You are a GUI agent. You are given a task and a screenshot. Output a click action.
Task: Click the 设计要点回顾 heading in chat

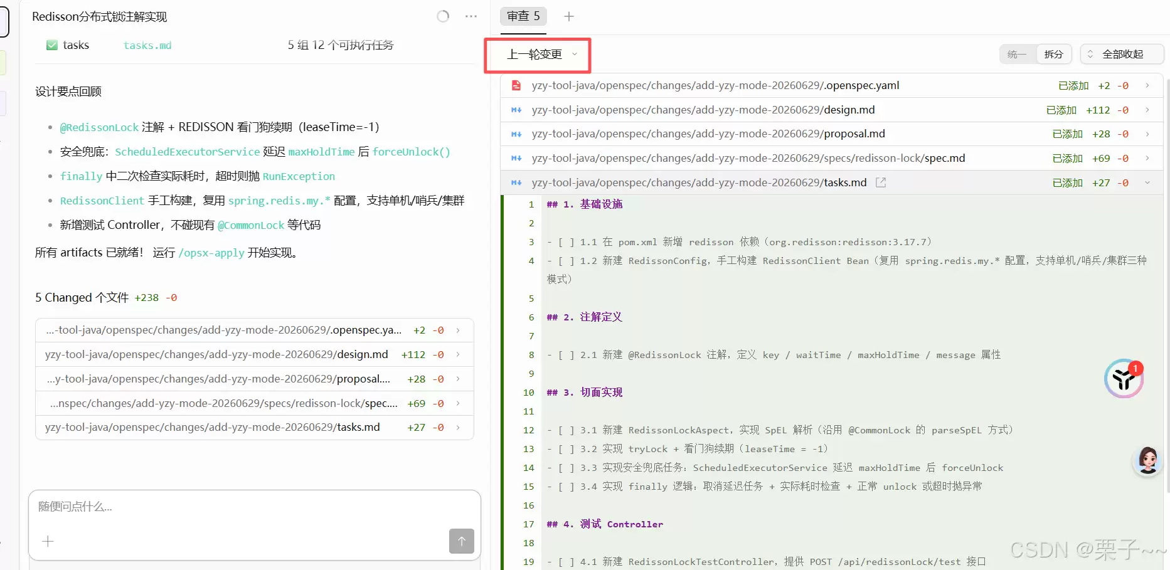pos(68,92)
